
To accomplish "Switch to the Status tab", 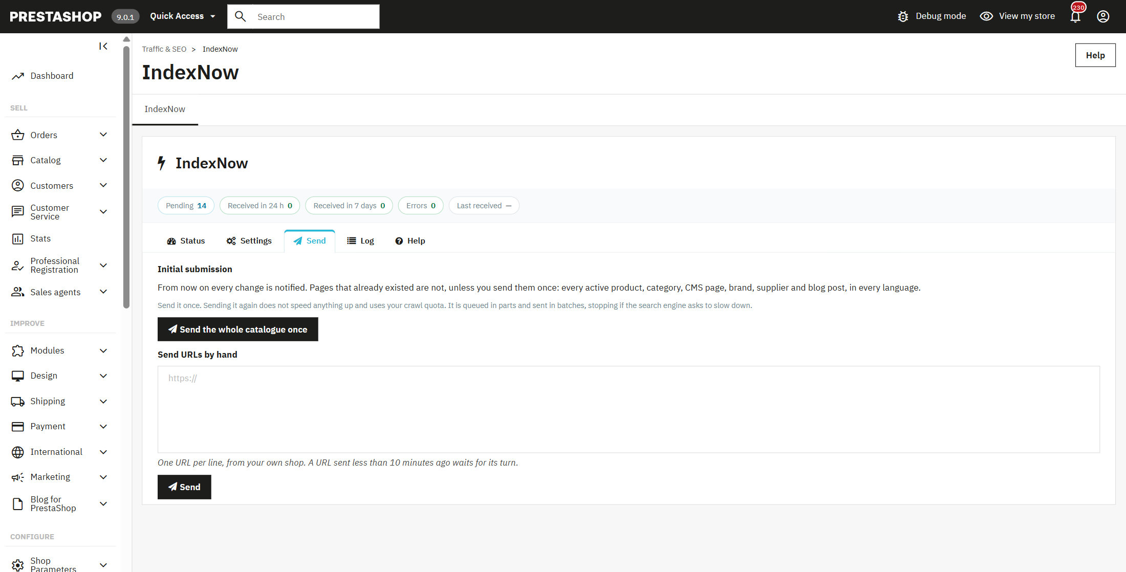I will [x=186, y=240].
